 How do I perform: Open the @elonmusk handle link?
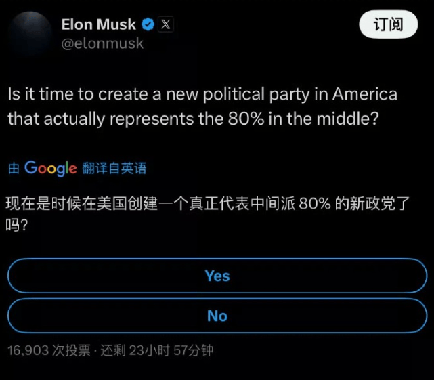[x=102, y=43]
